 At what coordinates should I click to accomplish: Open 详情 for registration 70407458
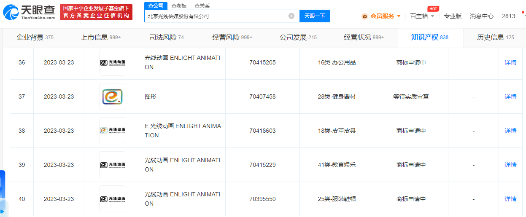(x=510, y=96)
